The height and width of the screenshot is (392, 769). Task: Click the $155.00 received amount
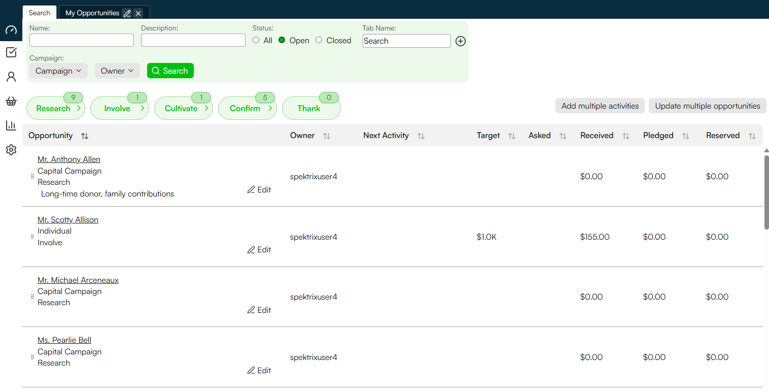595,237
